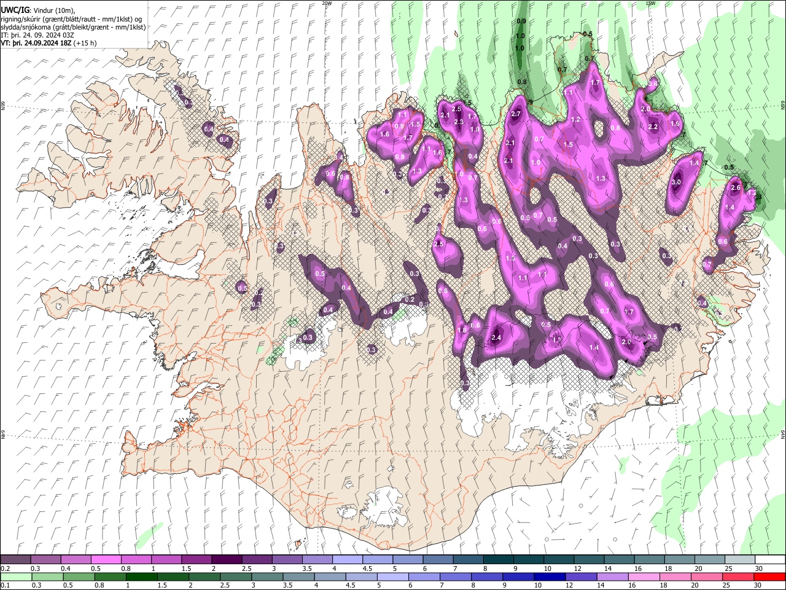Pick the 16 light pink rain legend swatch

[x=645, y=577]
